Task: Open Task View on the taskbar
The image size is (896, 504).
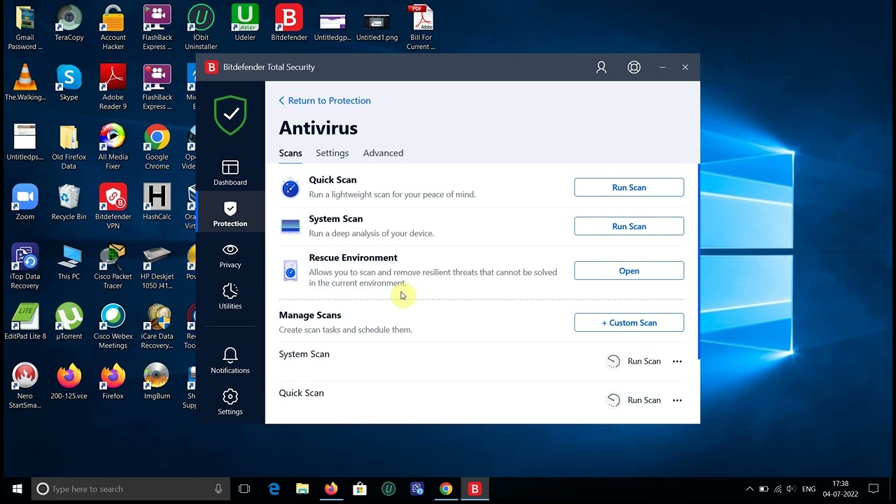Action: tap(244, 489)
